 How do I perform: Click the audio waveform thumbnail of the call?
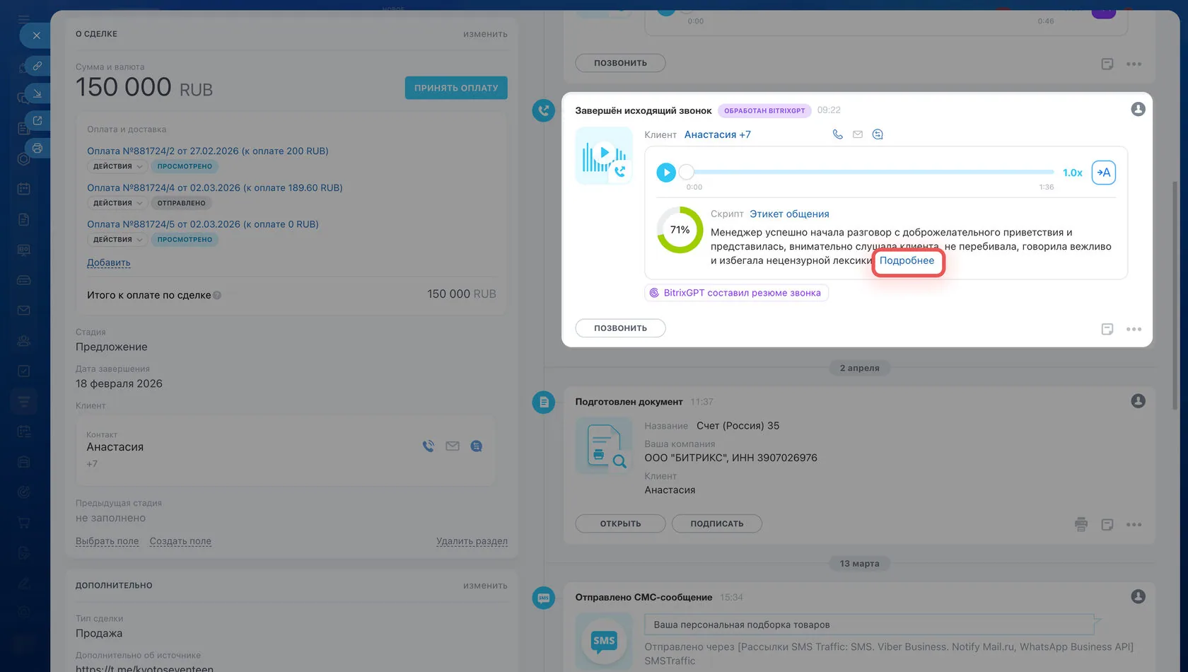pos(604,156)
